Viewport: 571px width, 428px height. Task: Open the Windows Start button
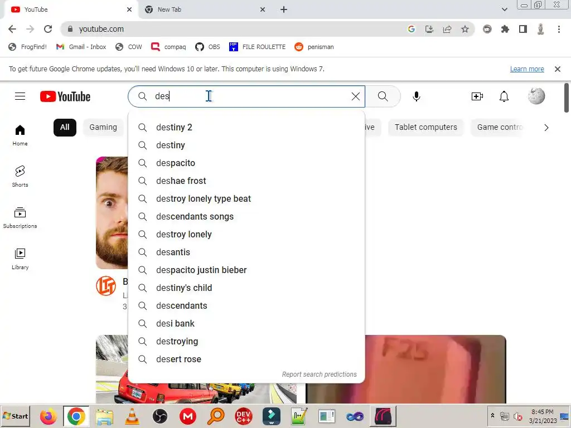click(x=15, y=416)
